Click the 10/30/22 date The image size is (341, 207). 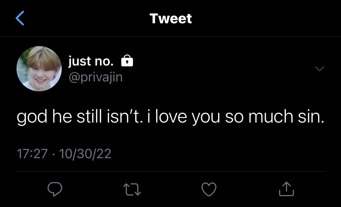85,154
